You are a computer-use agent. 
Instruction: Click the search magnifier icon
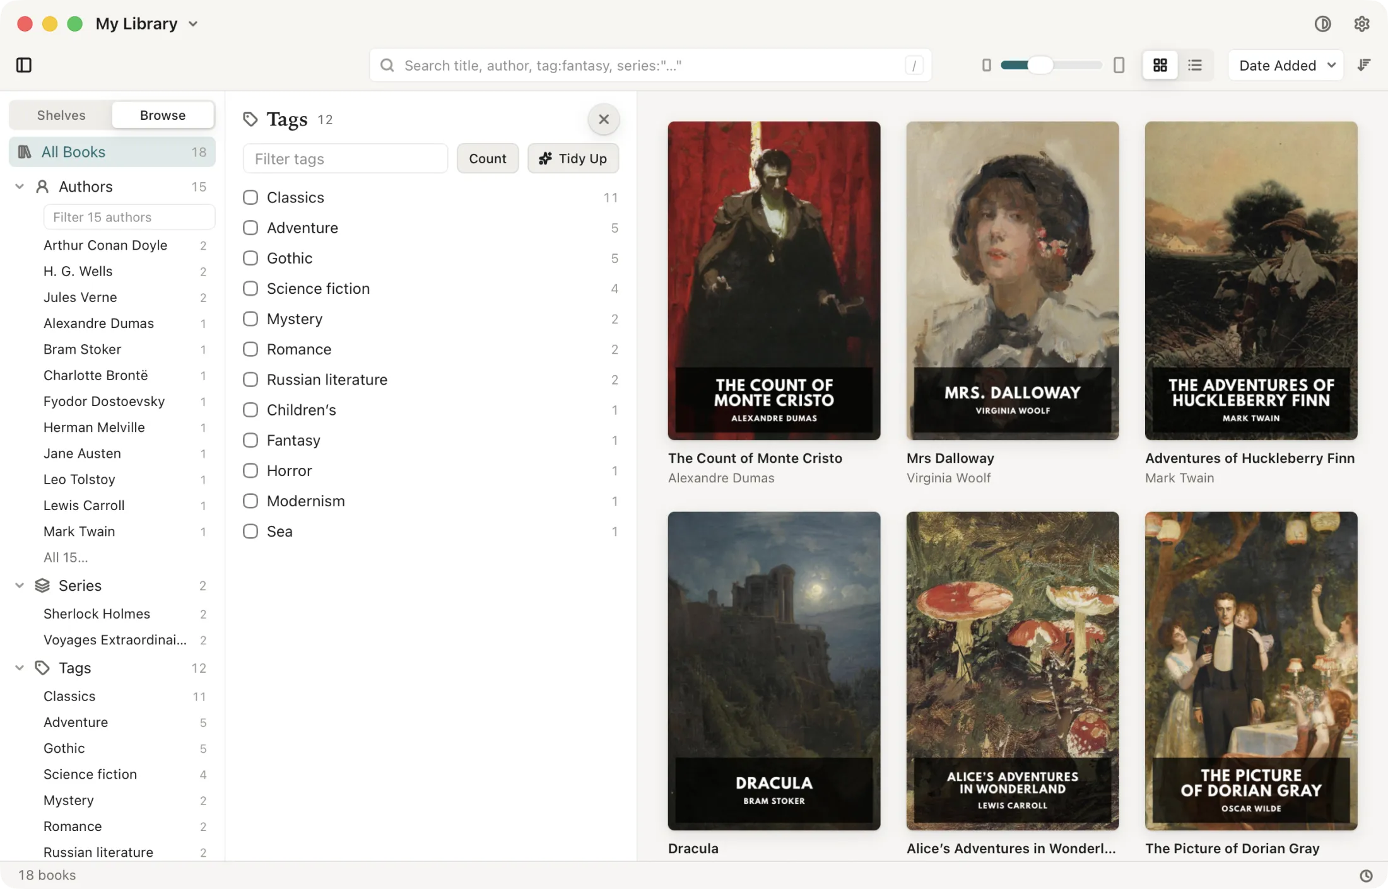387,66
